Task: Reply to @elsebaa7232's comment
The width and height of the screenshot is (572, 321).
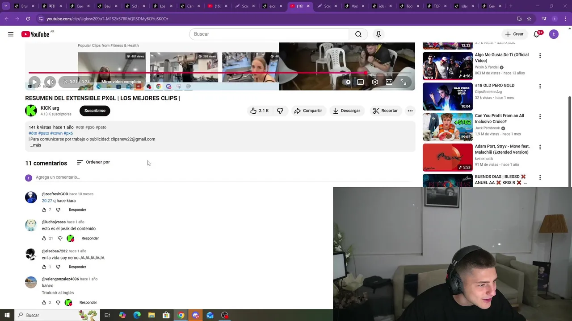Action: tap(77, 267)
